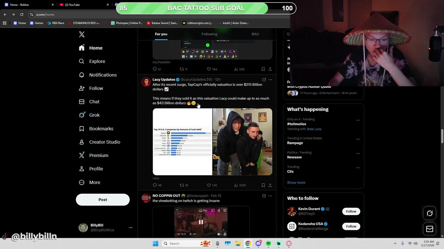Like the Ice_Poseidon post

[212, 69]
